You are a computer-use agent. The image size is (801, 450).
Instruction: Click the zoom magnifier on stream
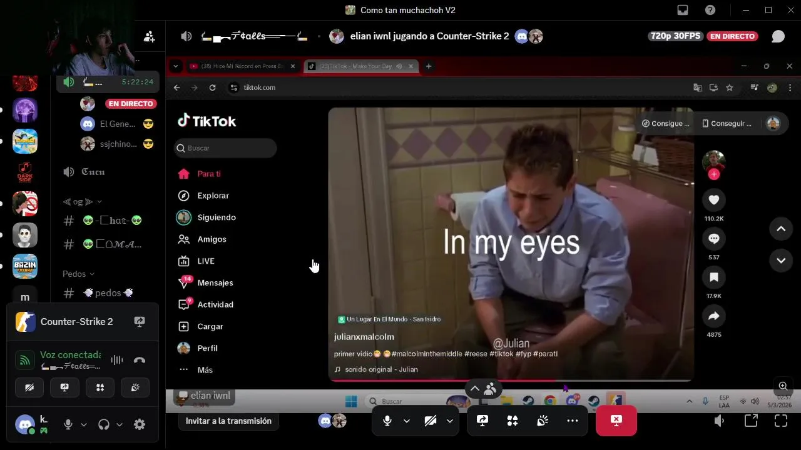point(783,386)
